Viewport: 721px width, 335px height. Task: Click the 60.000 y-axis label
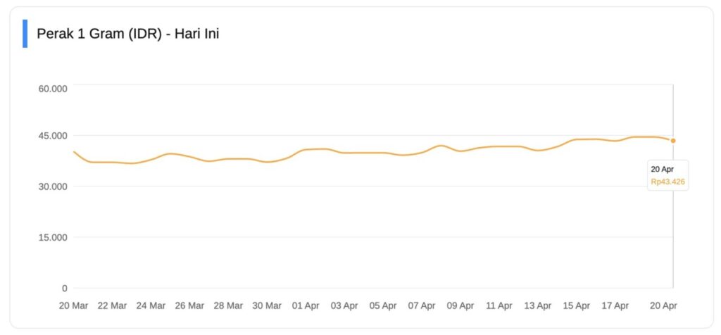pos(52,89)
